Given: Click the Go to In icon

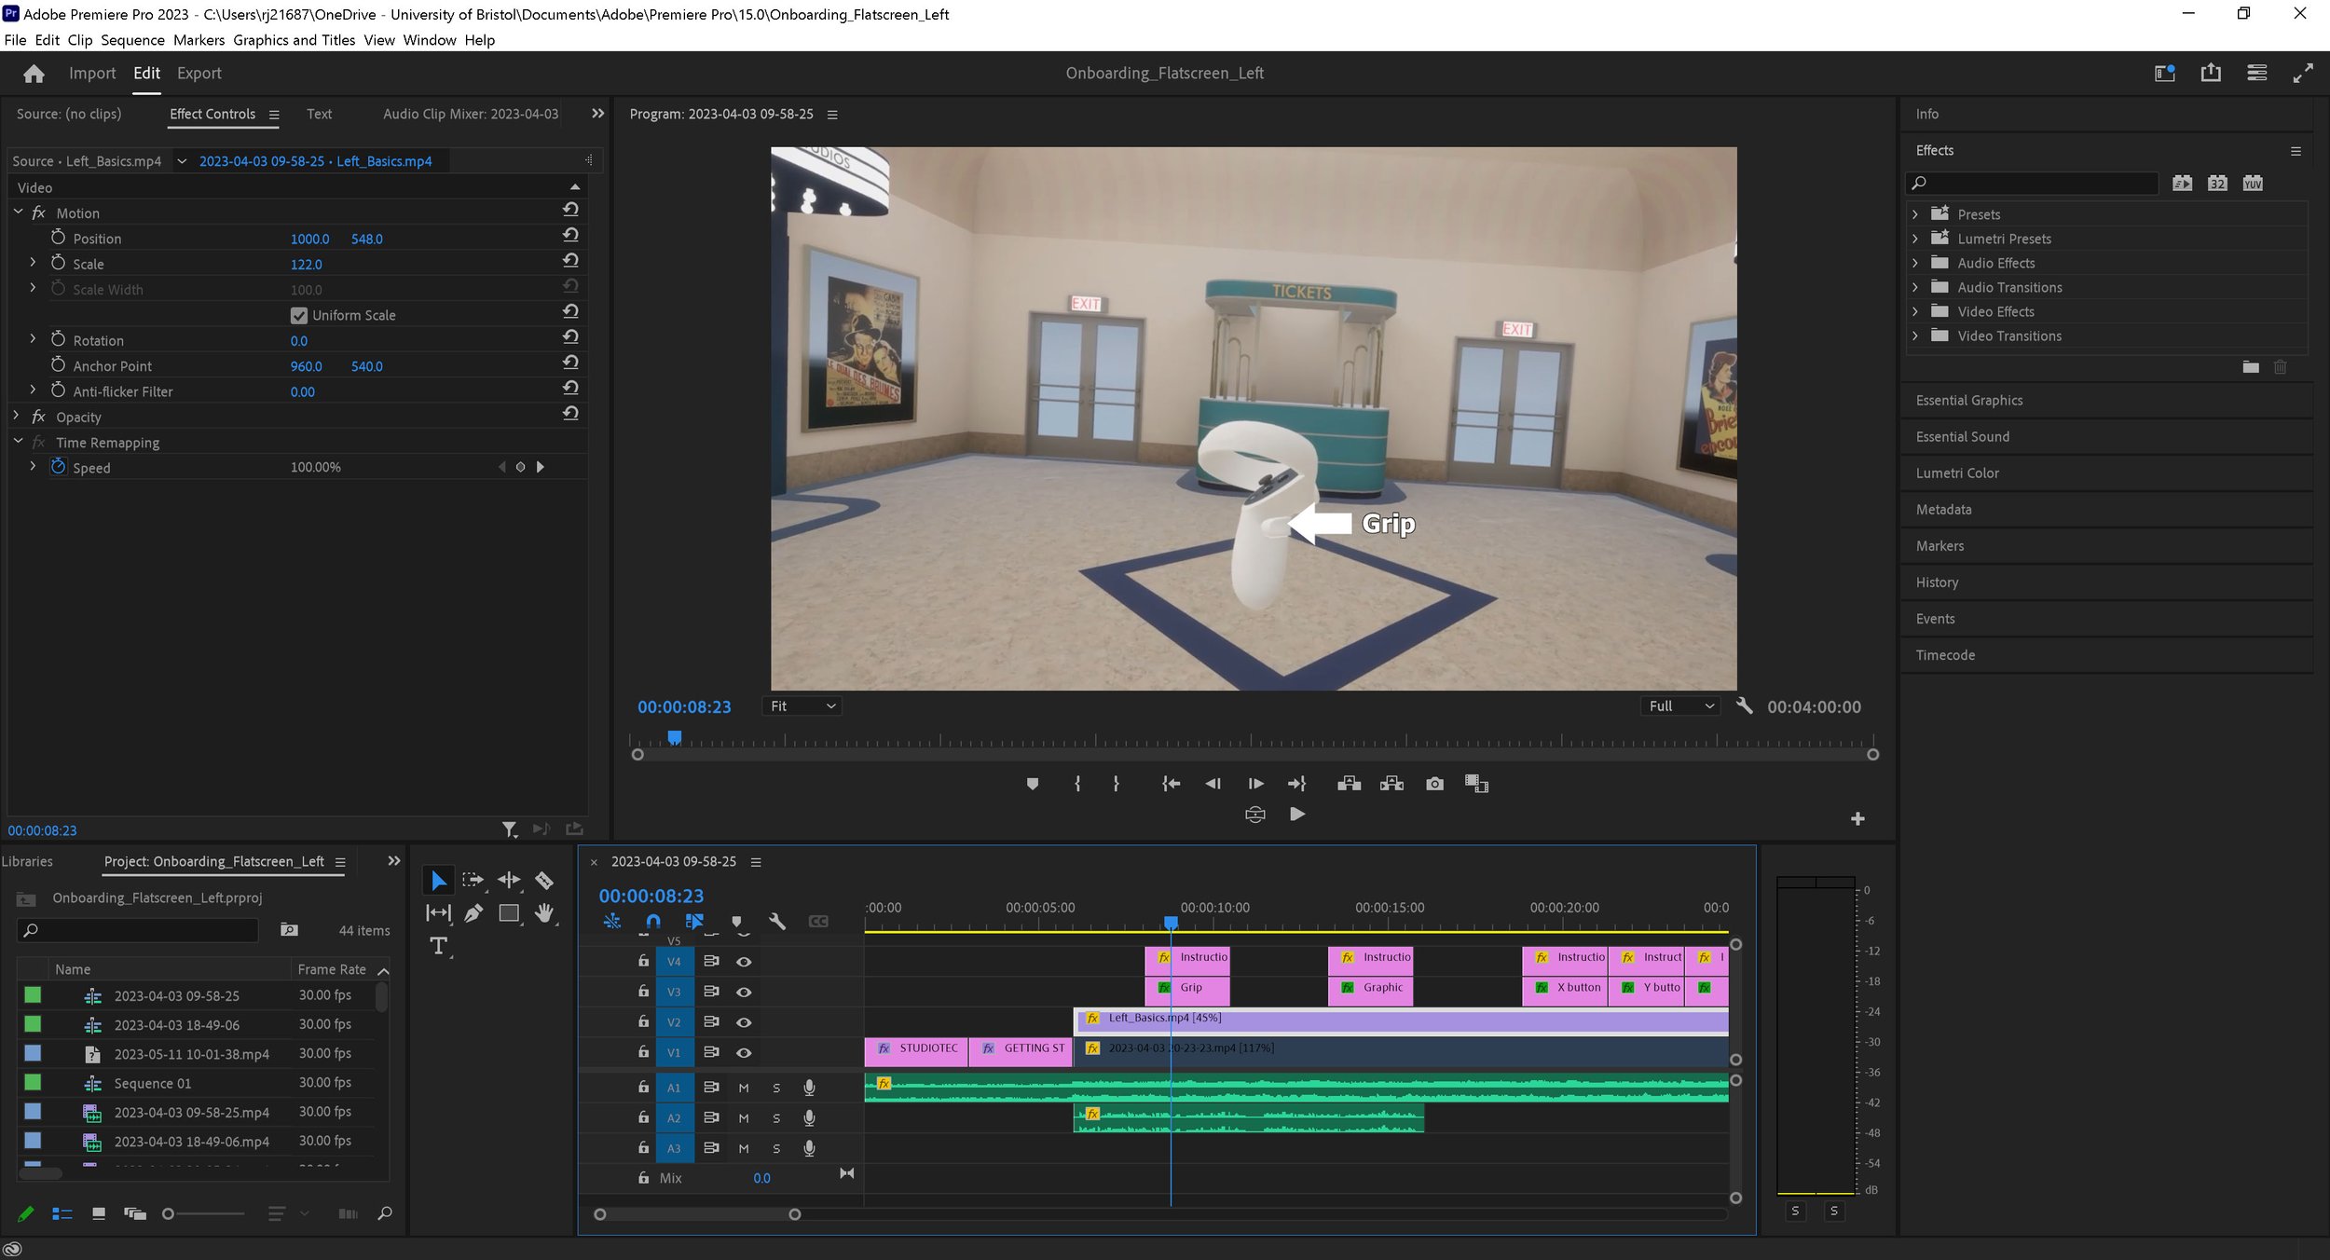Looking at the screenshot, I should click(x=1171, y=784).
